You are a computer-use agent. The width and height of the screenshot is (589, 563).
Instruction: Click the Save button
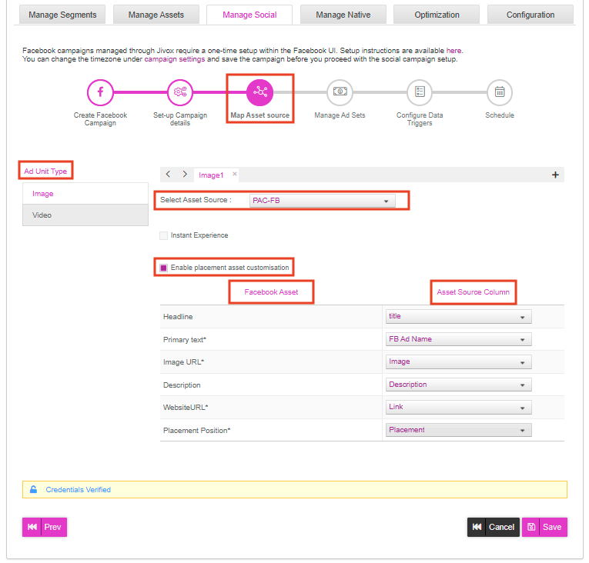(544, 527)
